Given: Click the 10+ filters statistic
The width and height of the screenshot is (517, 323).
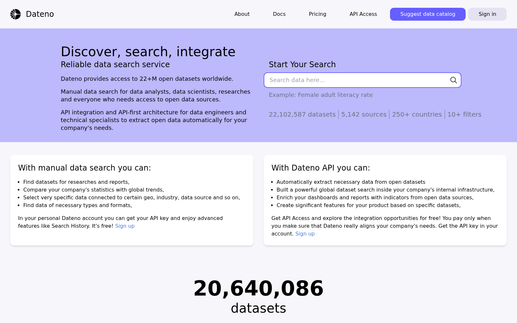Looking at the screenshot, I should (x=464, y=114).
